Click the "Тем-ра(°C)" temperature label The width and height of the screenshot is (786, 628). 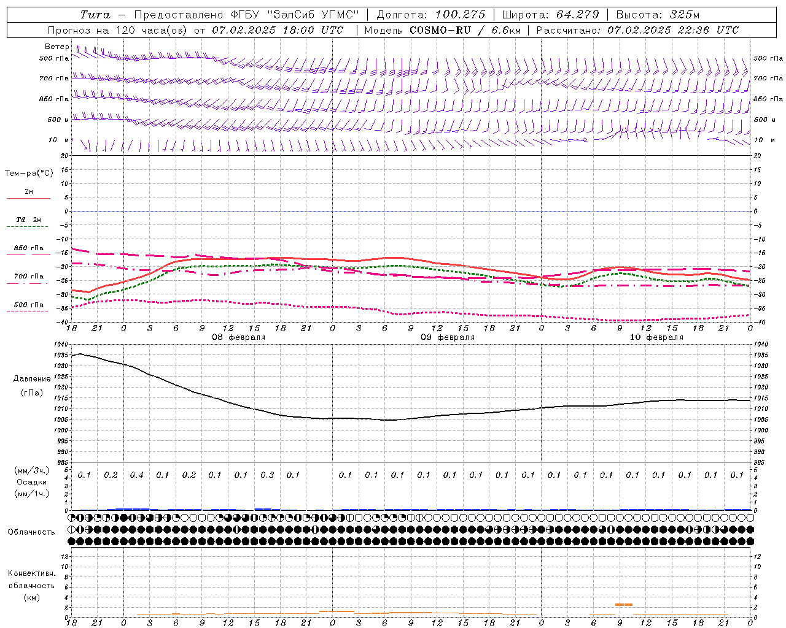(x=29, y=174)
